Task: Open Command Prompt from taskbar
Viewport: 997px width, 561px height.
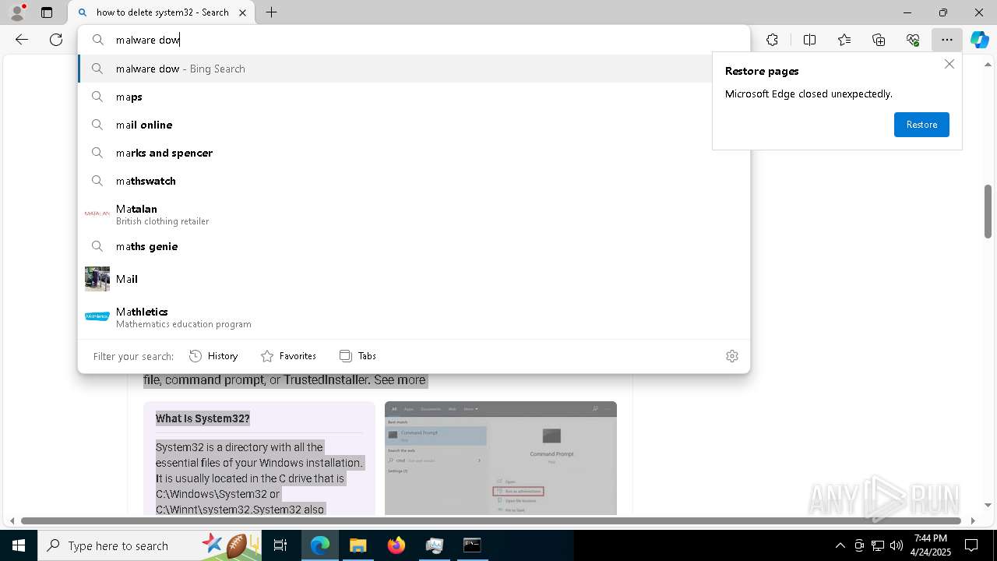Action: tap(472, 545)
